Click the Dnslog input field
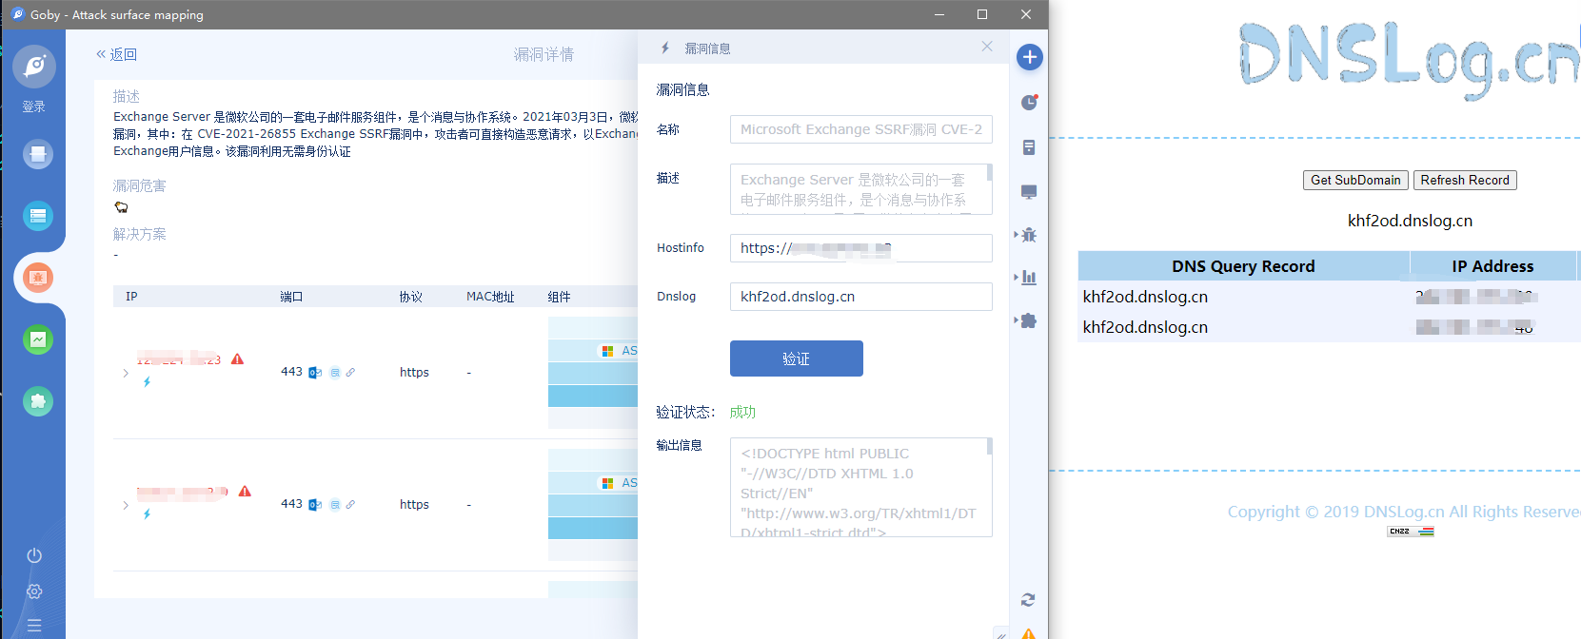This screenshot has height=639, width=1581. [x=860, y=297]
